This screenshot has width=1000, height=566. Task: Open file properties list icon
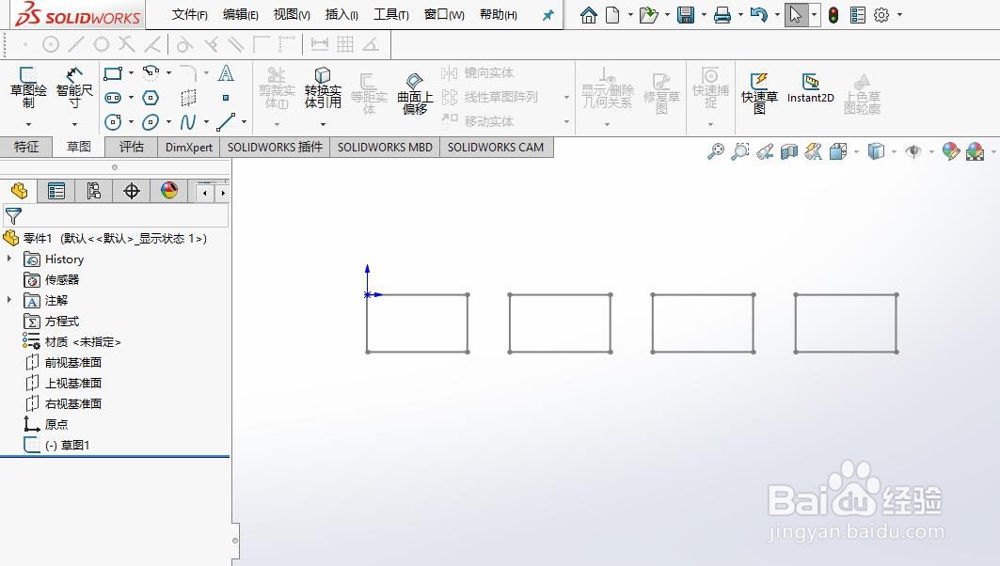858,15
